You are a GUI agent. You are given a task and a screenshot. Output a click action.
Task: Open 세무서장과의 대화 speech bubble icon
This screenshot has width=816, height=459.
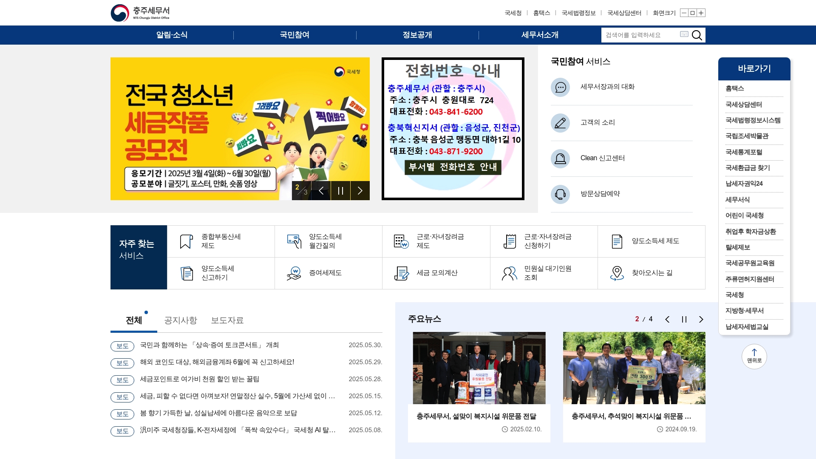point(560,87)
